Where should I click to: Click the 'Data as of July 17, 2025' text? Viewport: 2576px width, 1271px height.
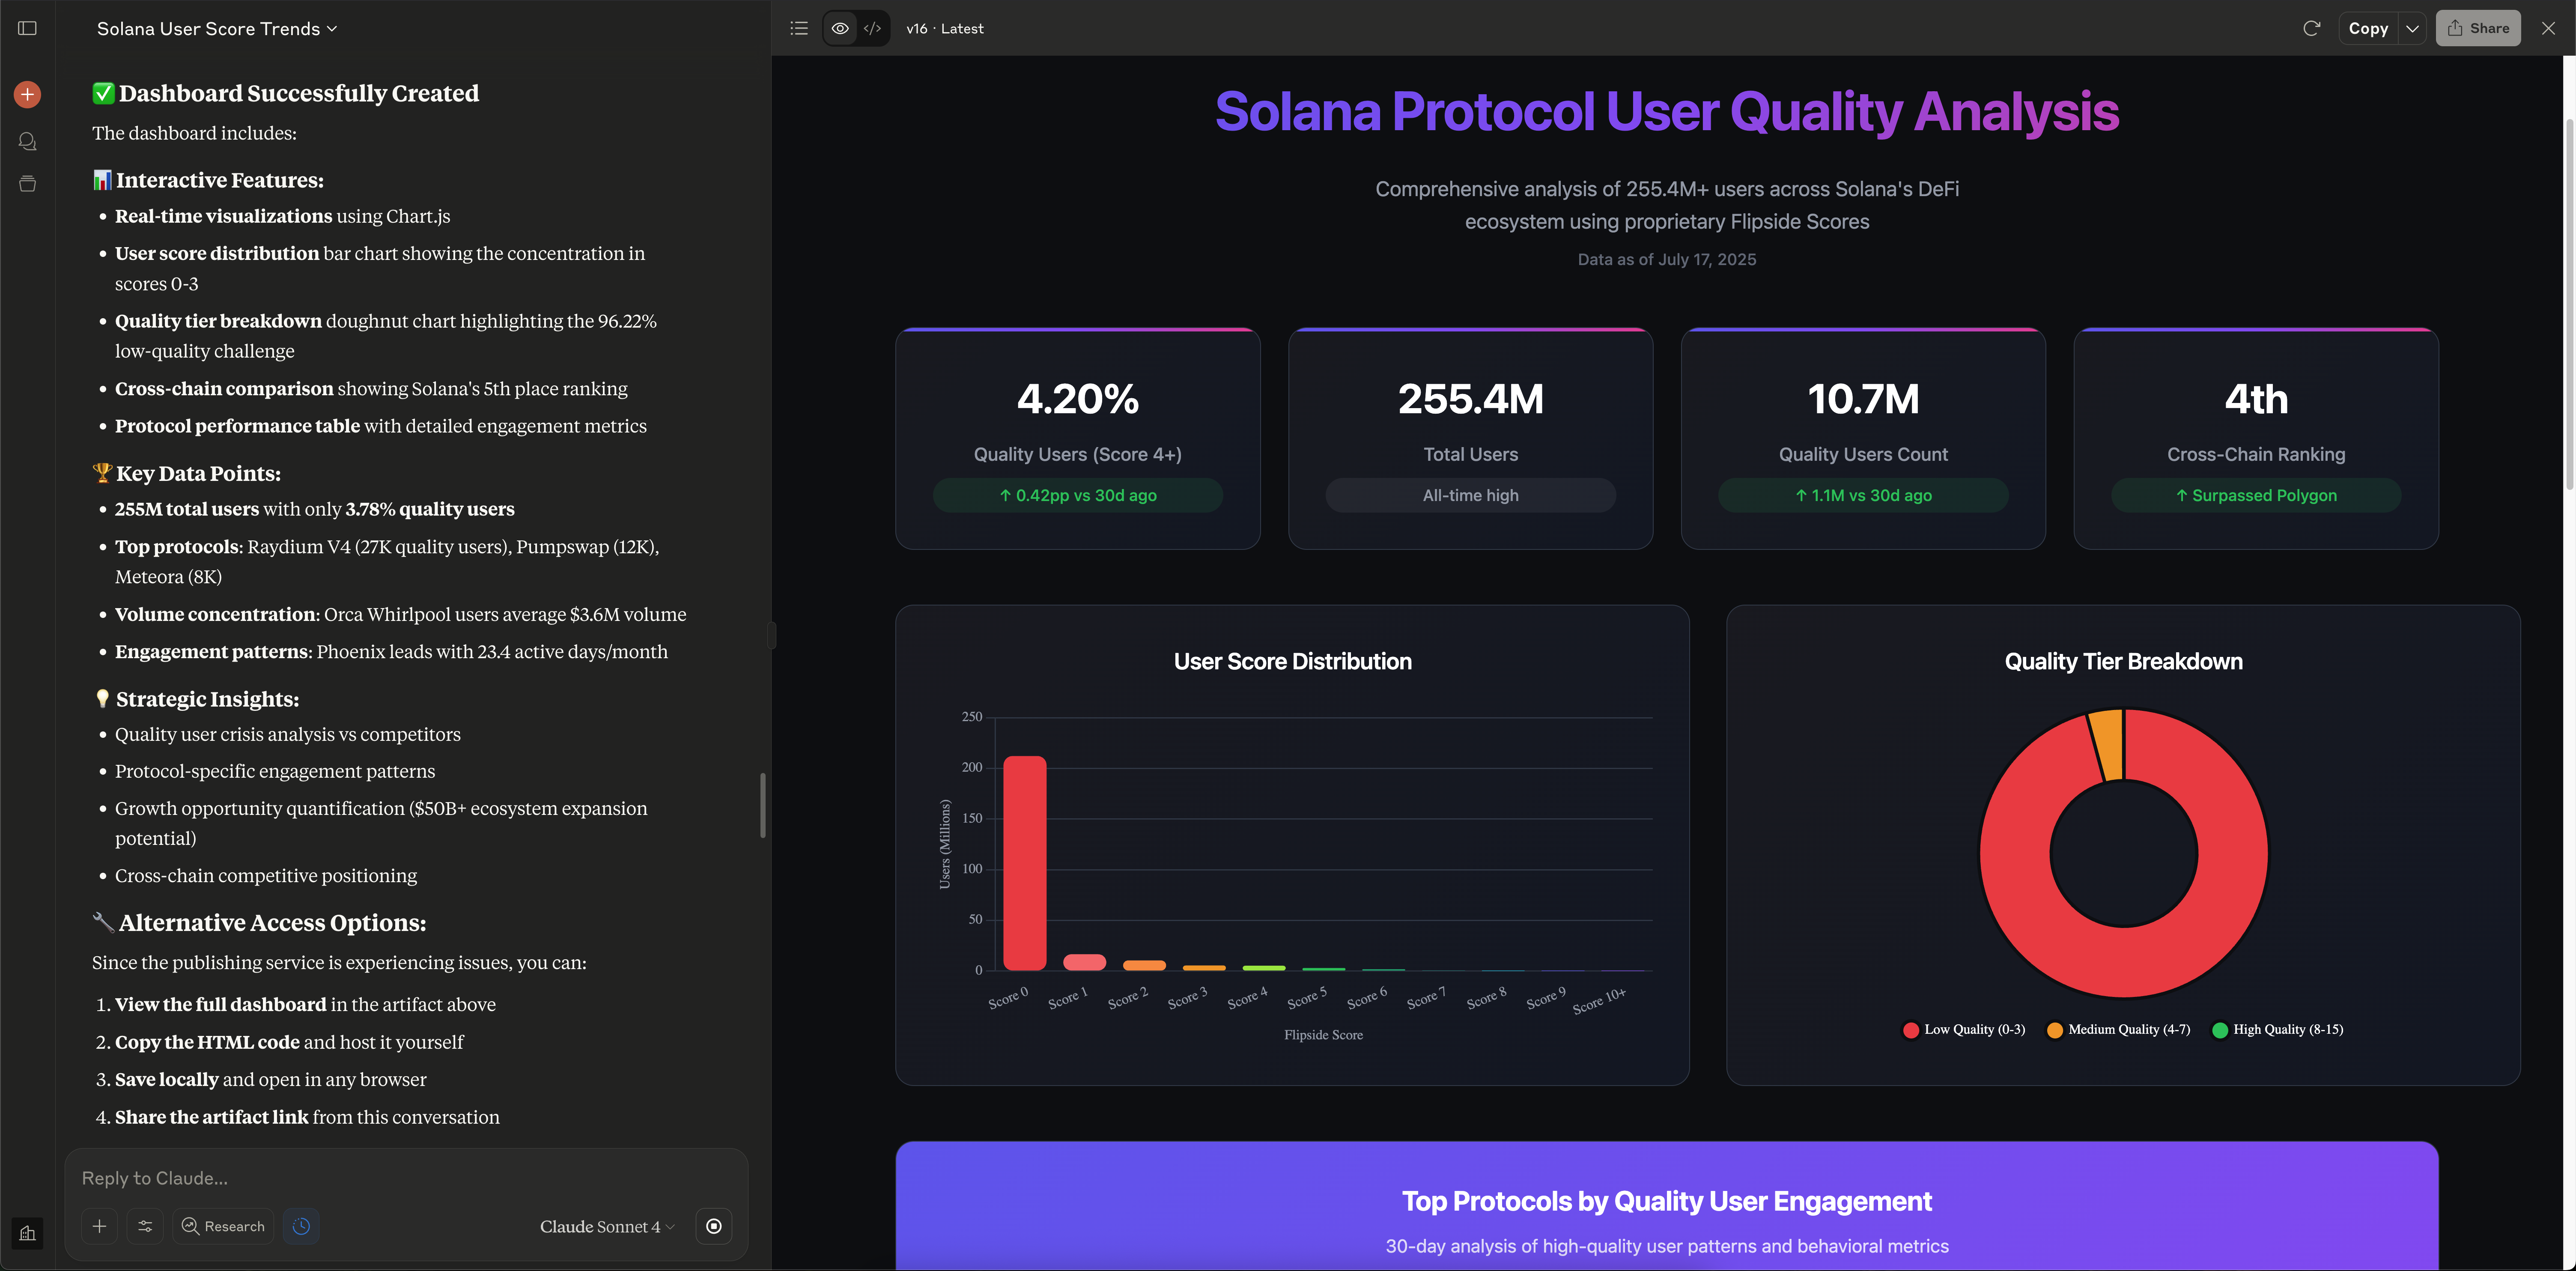click(x=1666, y=259)
